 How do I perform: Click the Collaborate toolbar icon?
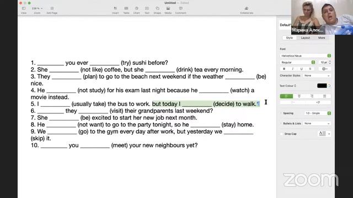[x=247, y=9]
